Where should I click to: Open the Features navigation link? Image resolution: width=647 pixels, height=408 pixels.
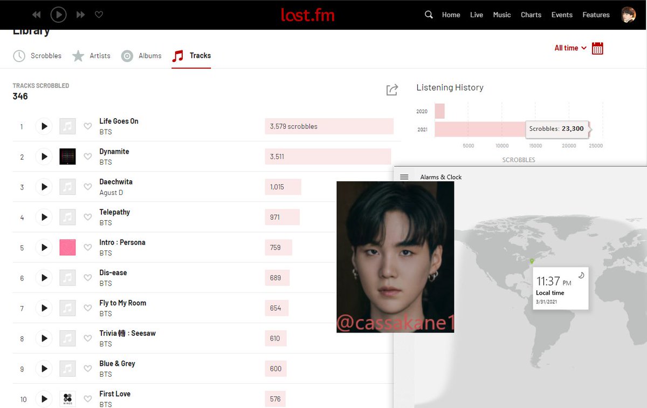point(596,15)
